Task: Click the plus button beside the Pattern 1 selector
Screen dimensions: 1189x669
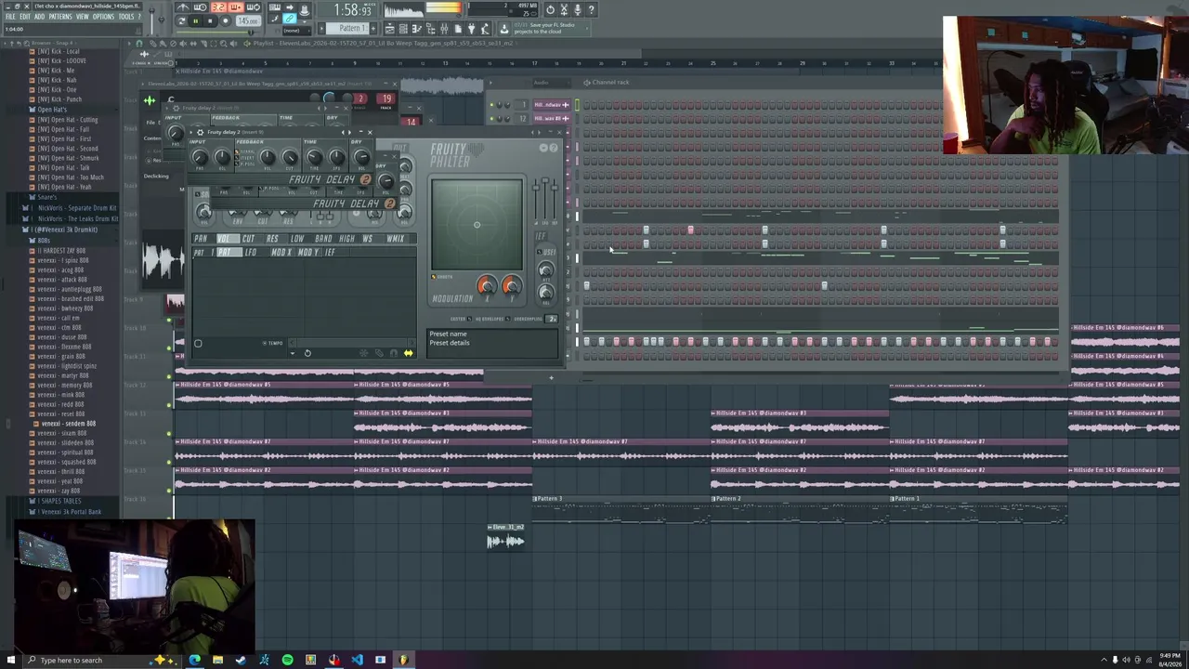Action: coord(373,28)
